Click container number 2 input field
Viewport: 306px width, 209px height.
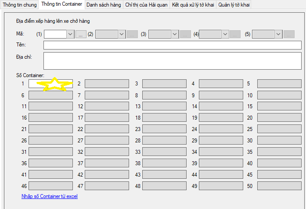coord(107,84)
